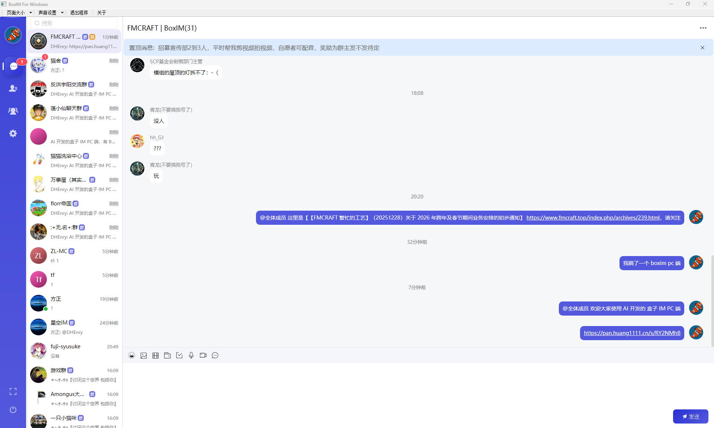Start voice message recording with microphone icon
This screenshot has width=714, height=428.
pos(191,355)
